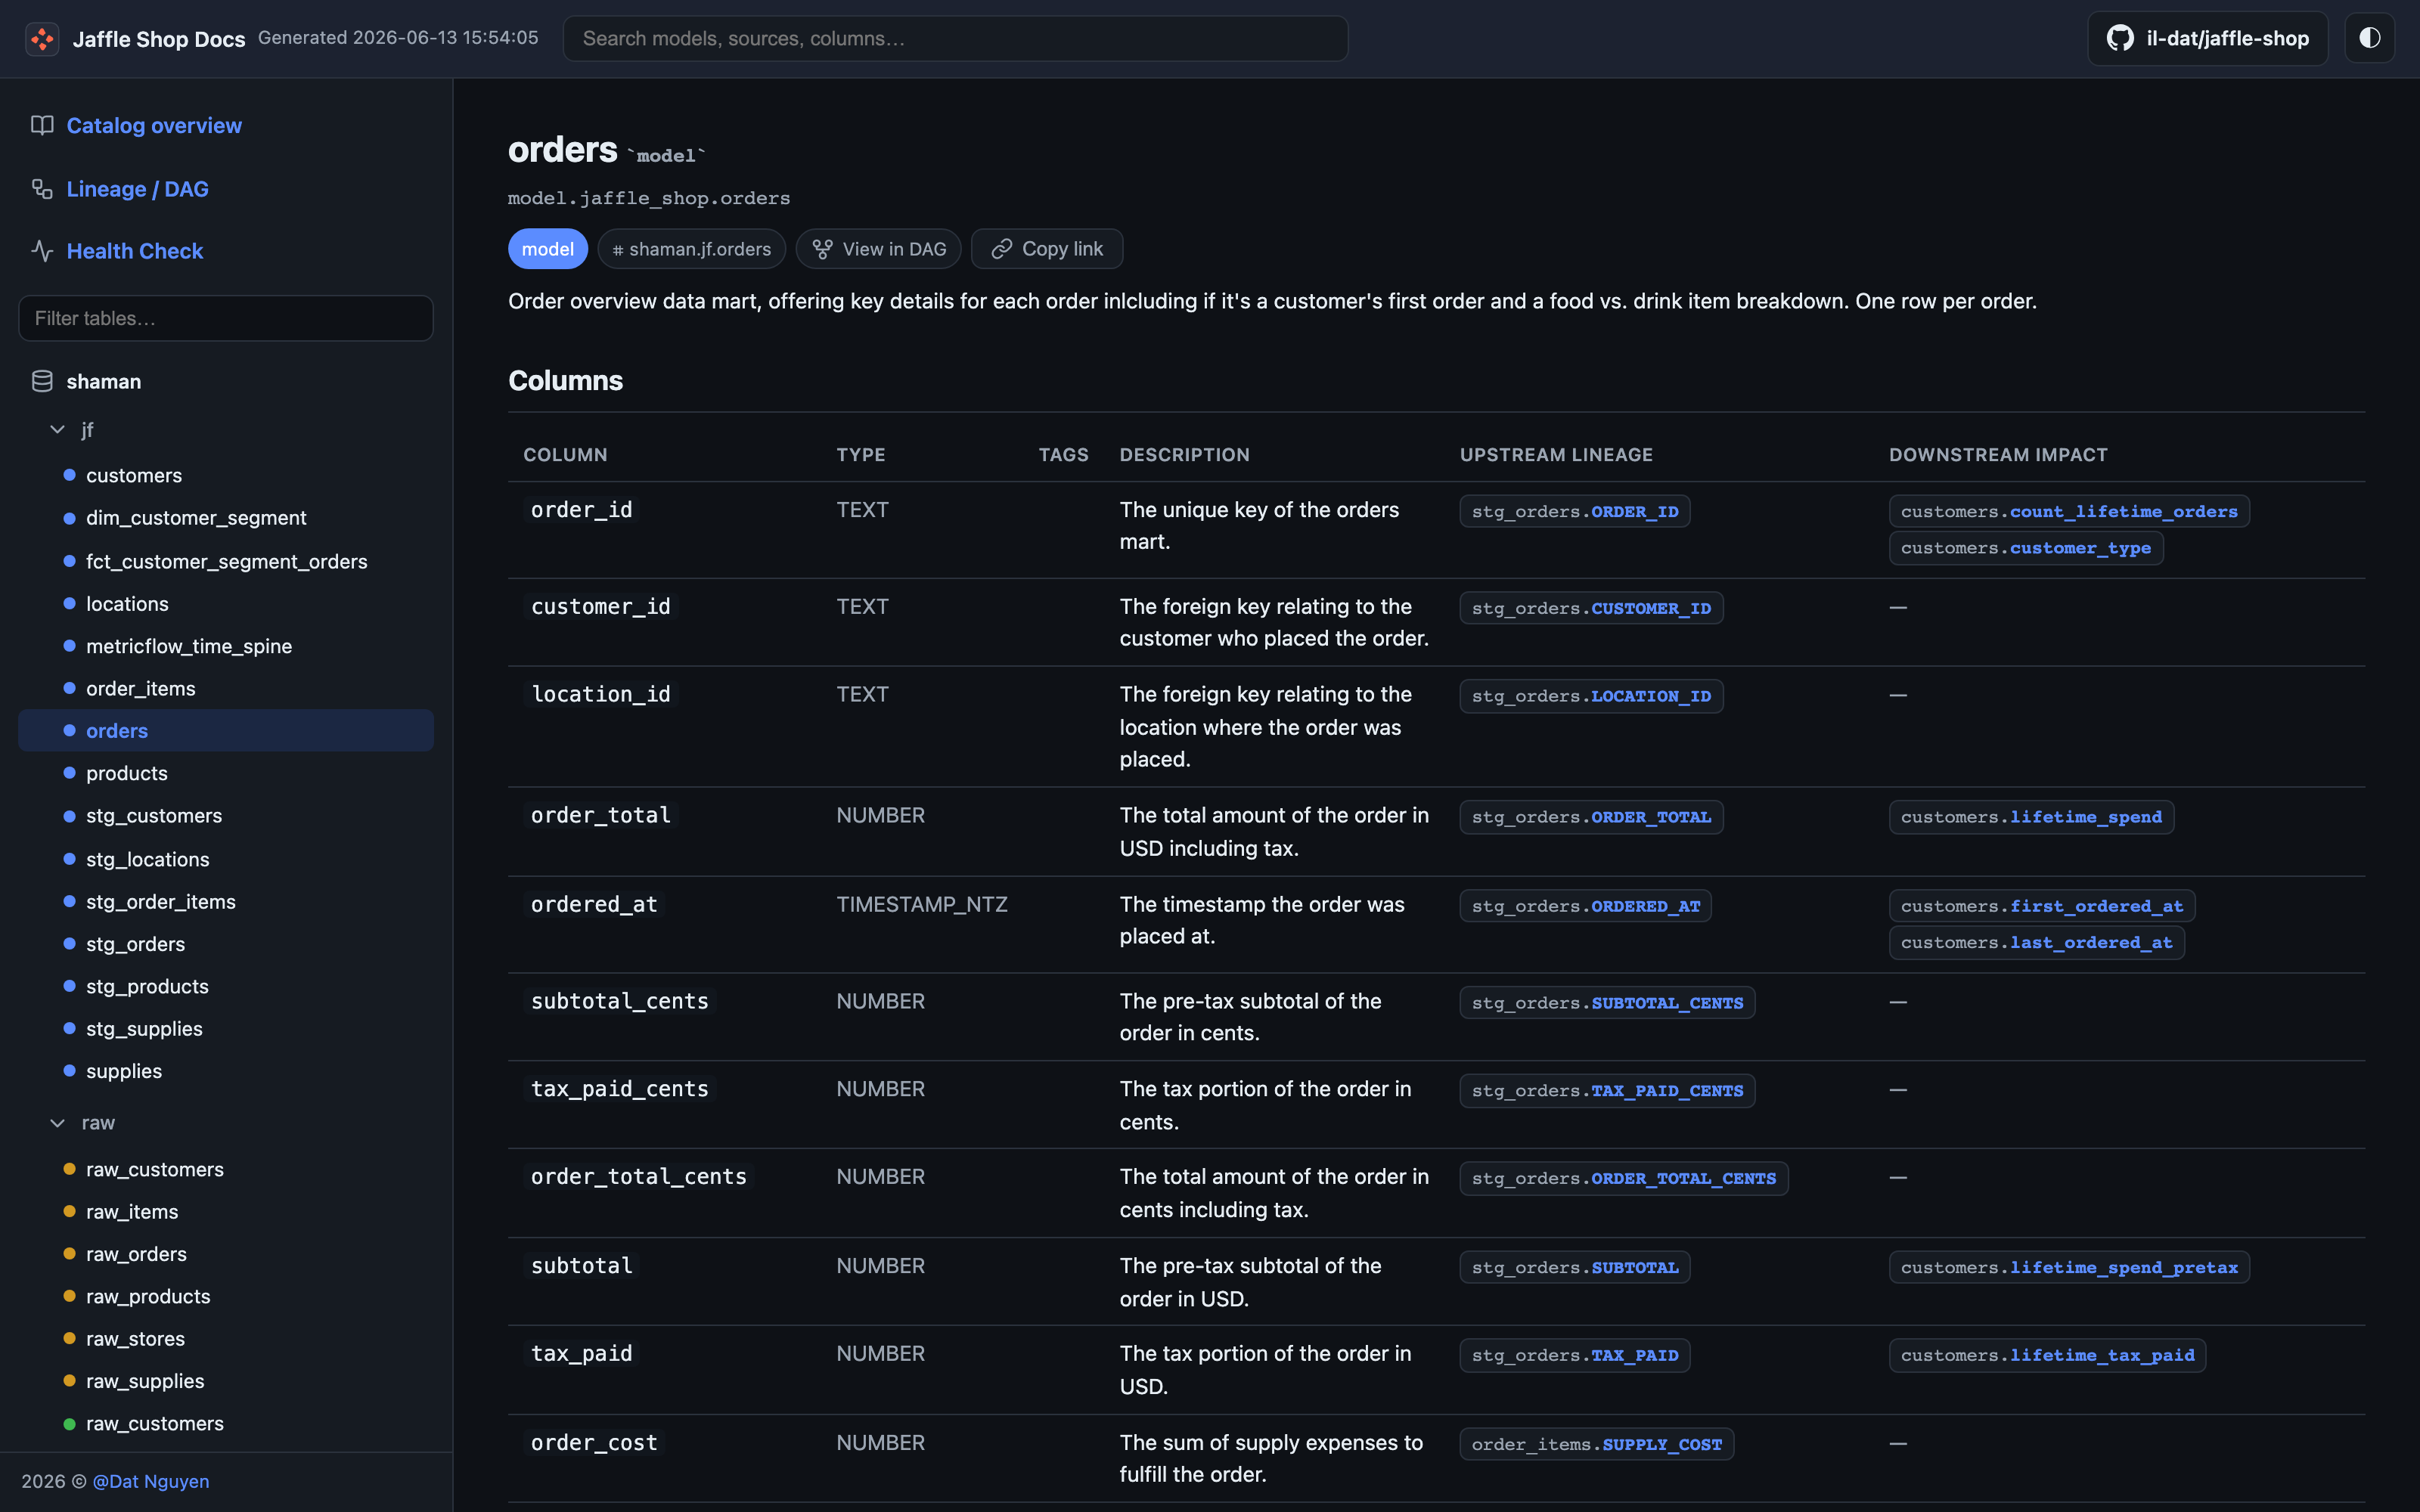Open the il-dat/jaffle-shop GitHub link

pos(2207,38)
